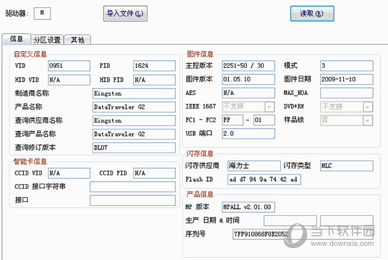Click the MP 版本 field

click(x=250, y=207)
